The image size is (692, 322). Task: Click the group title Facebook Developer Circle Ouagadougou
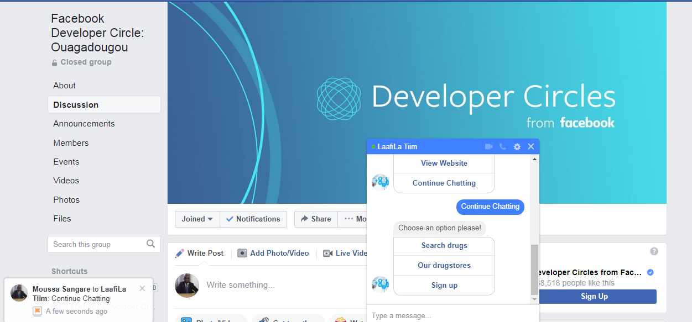(x=97, y=33)
